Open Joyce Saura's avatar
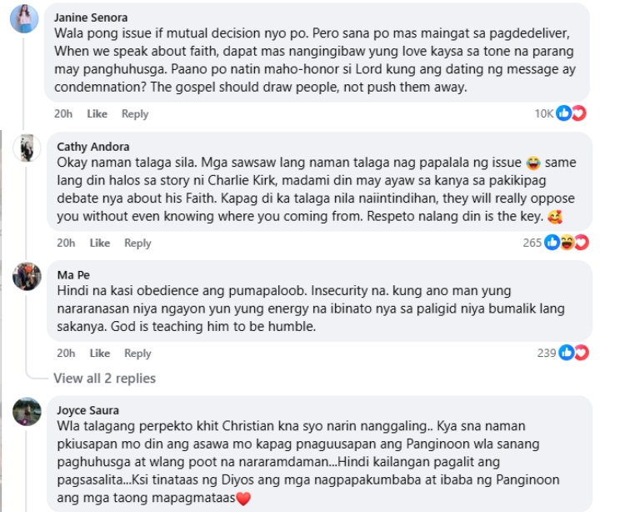625x512 pixels. [x=27, y=411]
